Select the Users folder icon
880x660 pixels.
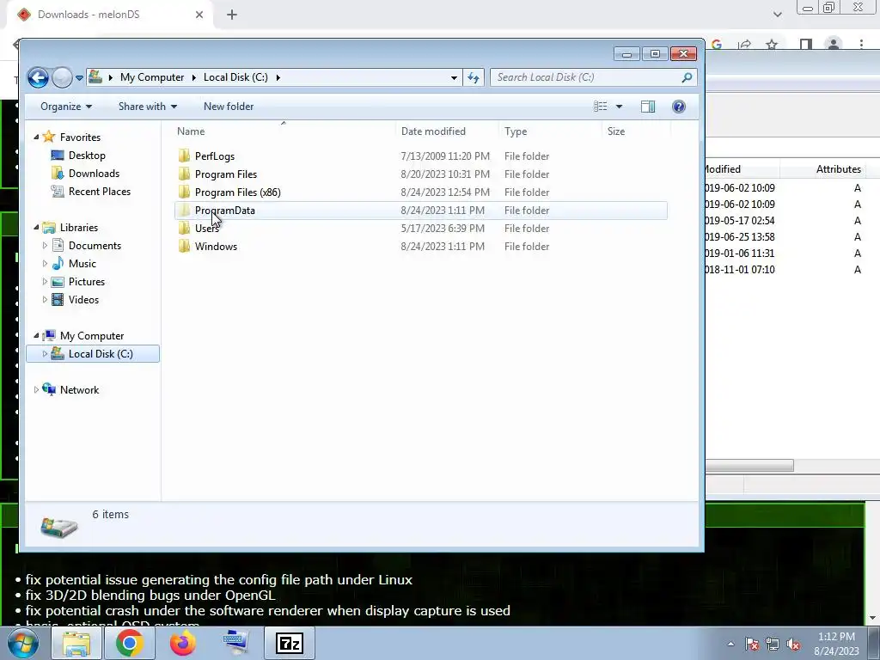point(184,229)
